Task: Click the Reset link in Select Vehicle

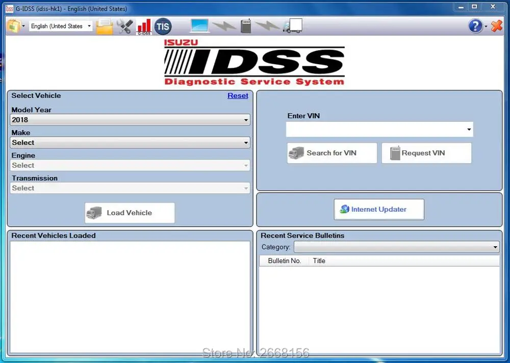Action: (x=238, y=96)
